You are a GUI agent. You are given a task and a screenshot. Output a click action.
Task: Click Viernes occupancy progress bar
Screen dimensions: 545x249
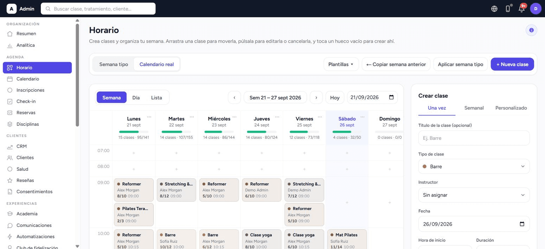point(304,132)
